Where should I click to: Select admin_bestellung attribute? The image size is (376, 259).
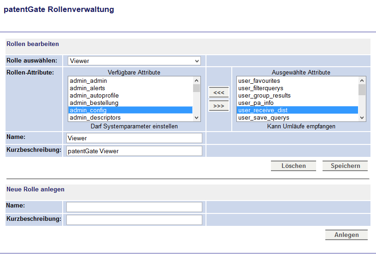pos(130,103)
